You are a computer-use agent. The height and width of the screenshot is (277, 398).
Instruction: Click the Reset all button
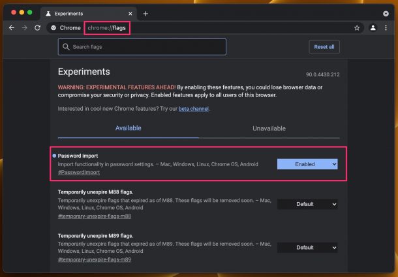pyautogui.click(x=324, y=47)
